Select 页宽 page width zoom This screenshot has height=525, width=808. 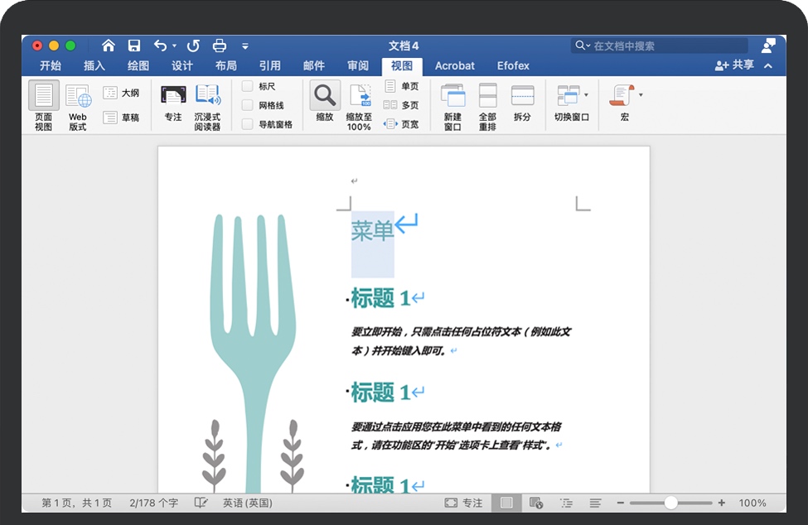[401, 124]
